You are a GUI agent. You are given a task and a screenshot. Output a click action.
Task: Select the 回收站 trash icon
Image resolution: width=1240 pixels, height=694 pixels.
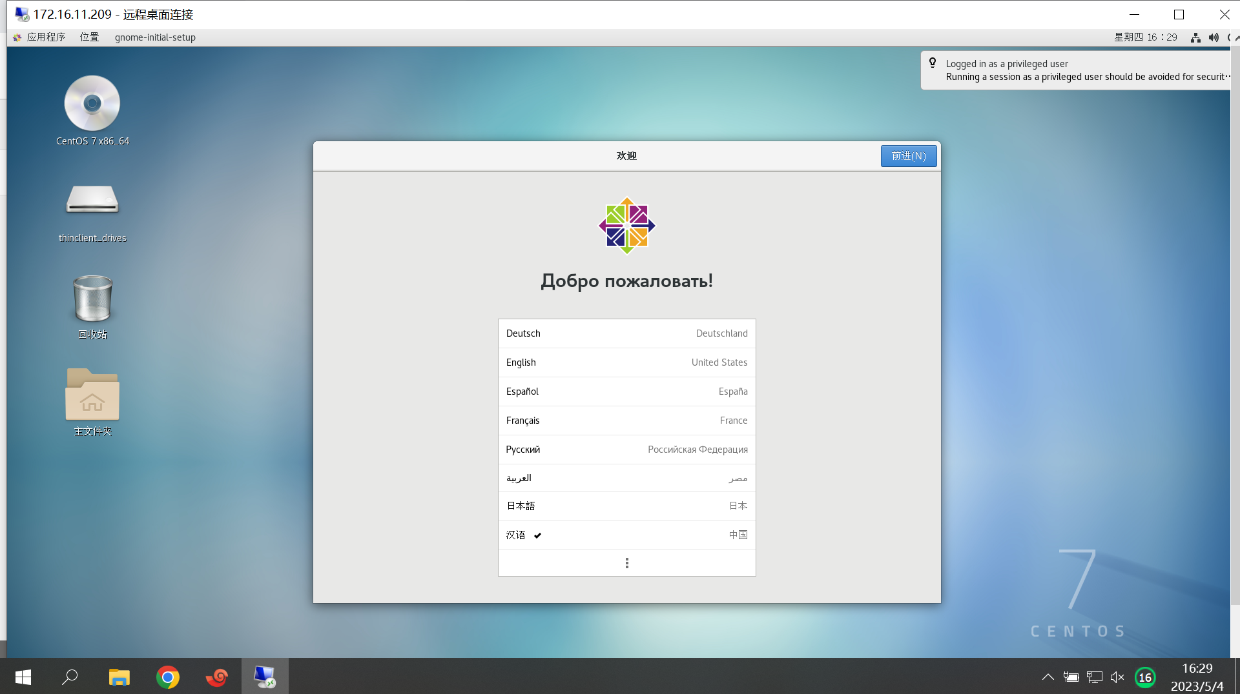pyautogui.click(x=93, y=298)
